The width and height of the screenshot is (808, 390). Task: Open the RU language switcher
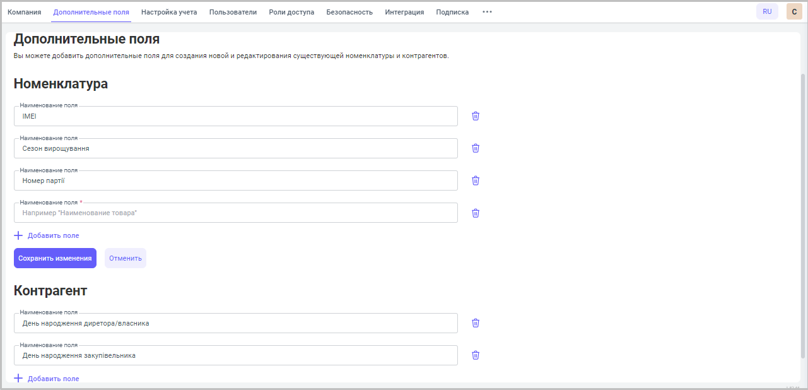[767, 11]
